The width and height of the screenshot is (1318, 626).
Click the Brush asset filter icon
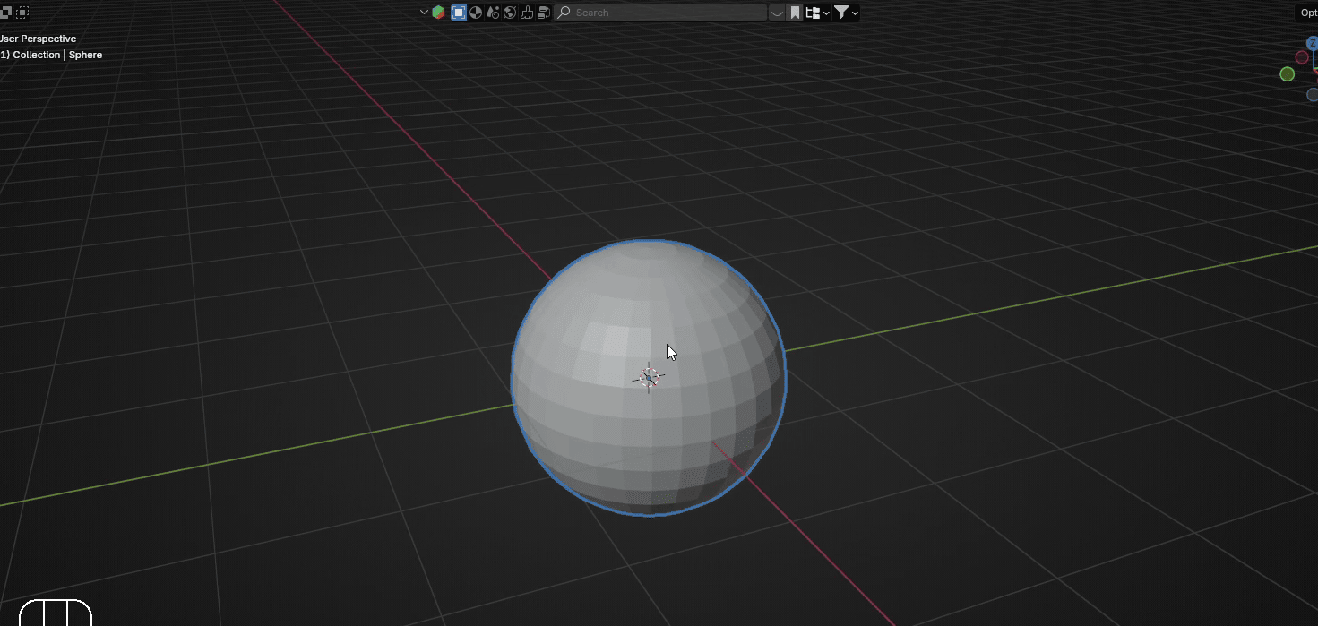527,13
